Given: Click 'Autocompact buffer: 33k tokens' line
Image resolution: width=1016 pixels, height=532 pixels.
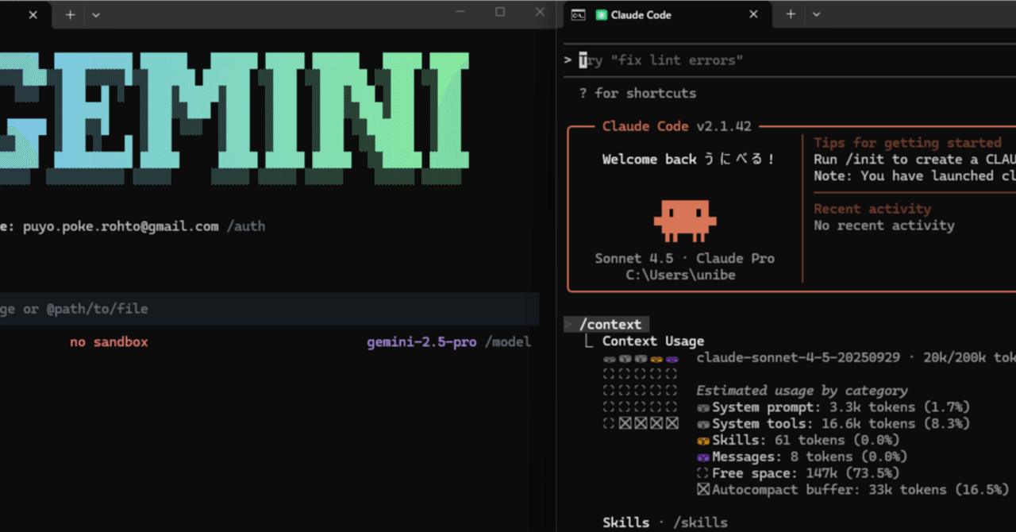Looking at the screenshot, I should [x=860, y=490].
